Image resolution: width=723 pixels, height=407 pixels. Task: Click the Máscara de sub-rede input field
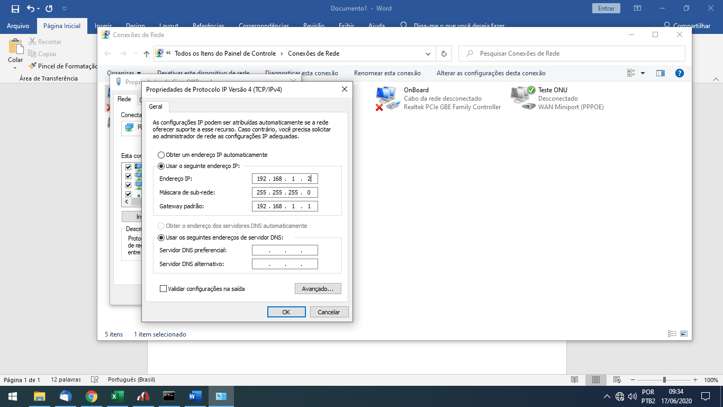tap(285, 192)
